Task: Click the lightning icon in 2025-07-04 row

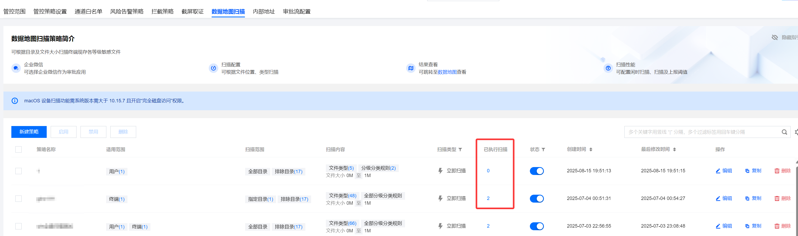Action: [x=440, y=198]
